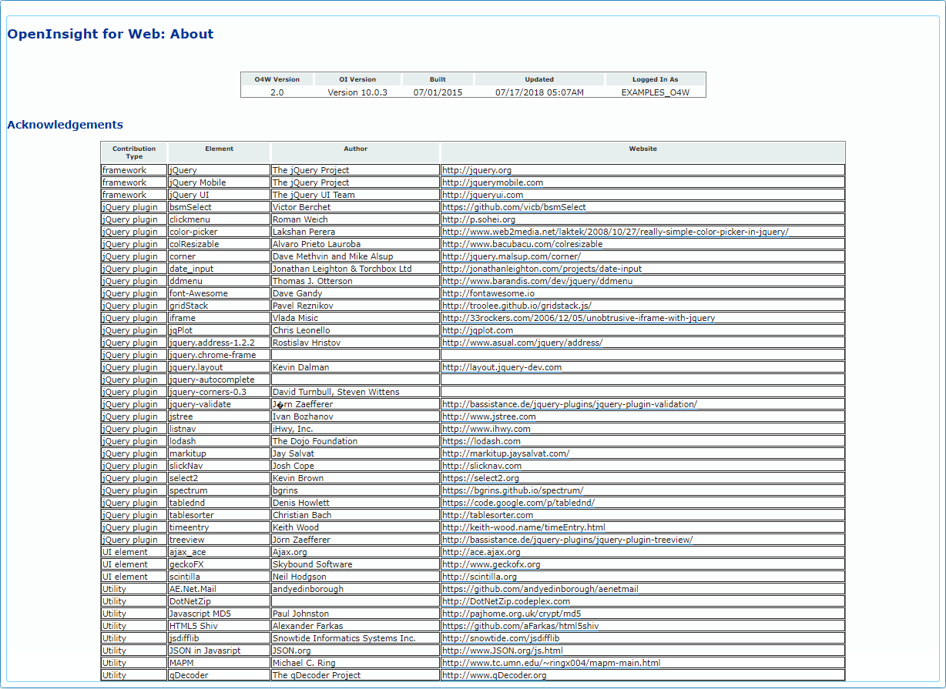Select the gridStack element cell
The image size is (946, 689).
[x=220, y=306]
